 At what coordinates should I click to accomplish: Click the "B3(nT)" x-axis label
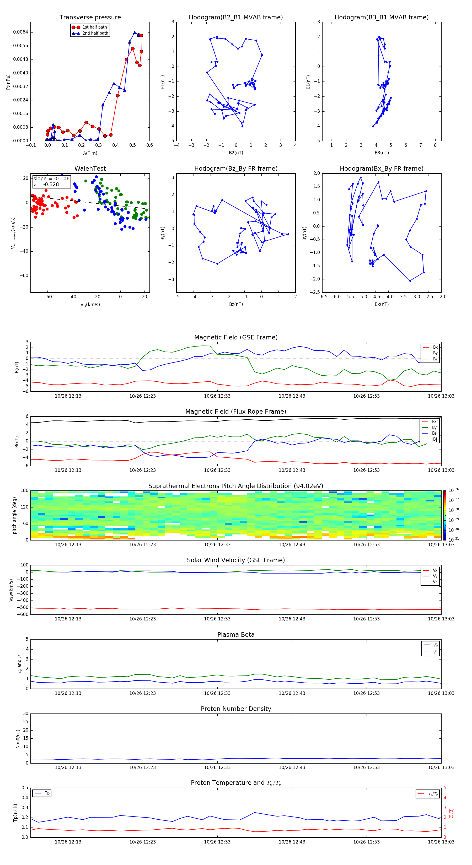pyautogui.click(x=382, y=153)
